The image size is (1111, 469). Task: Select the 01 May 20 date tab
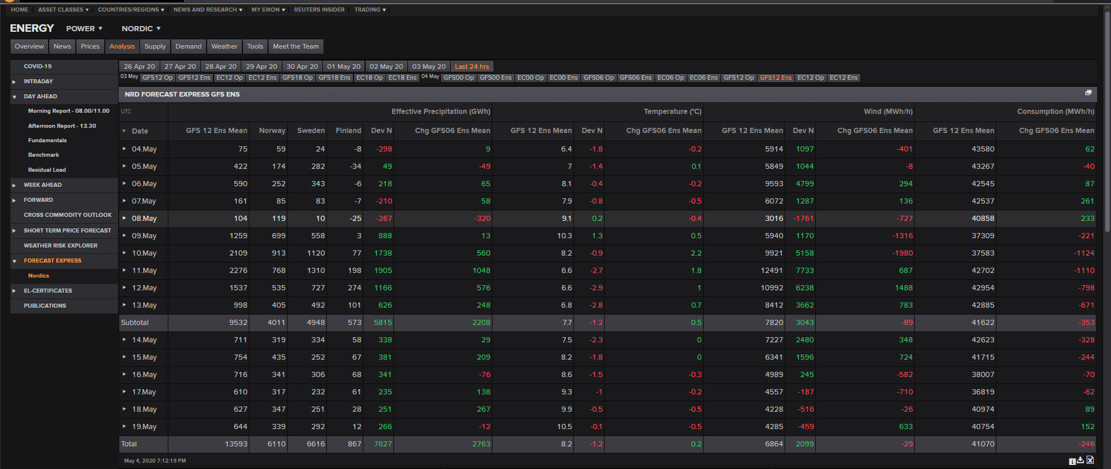click(344, 67)
